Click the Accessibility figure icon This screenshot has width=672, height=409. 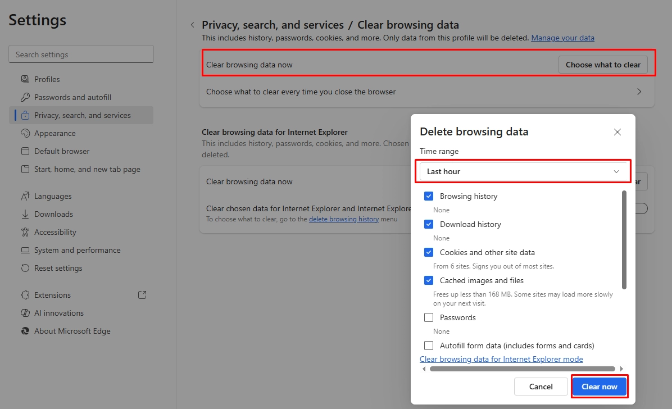[x=25, y=232]
